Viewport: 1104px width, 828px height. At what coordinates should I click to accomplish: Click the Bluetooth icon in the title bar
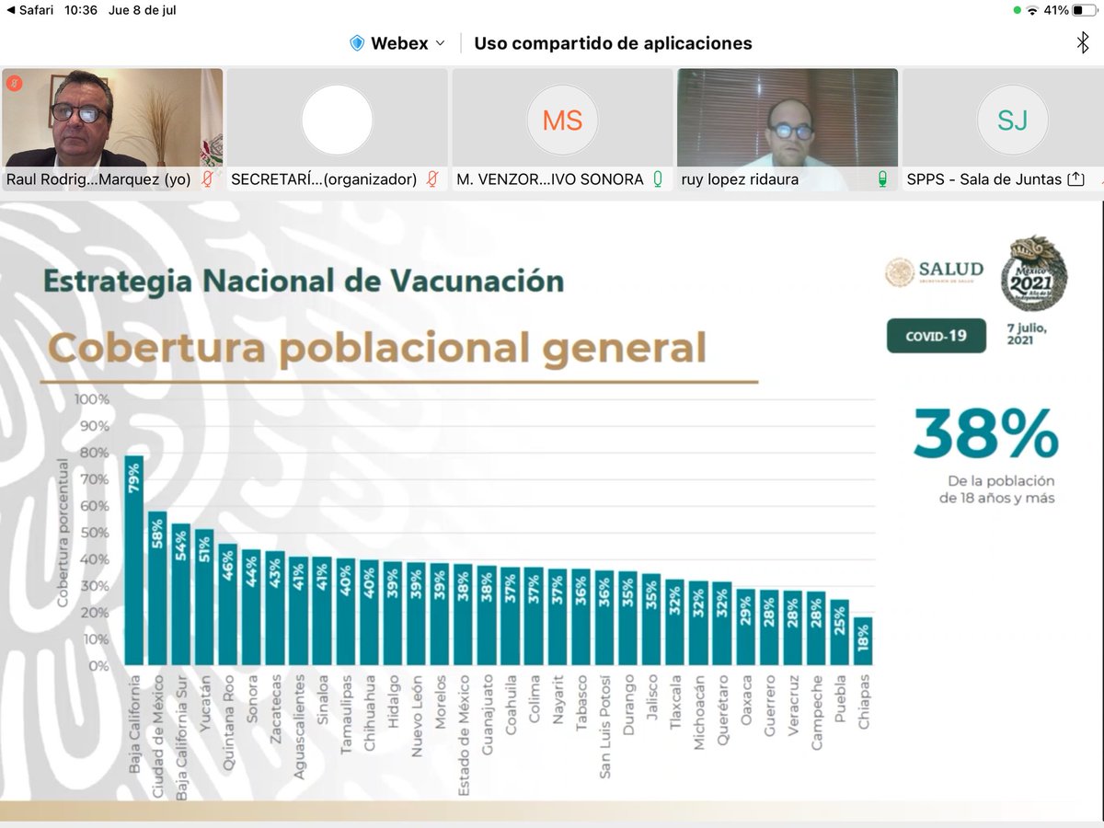(1082, 43)
